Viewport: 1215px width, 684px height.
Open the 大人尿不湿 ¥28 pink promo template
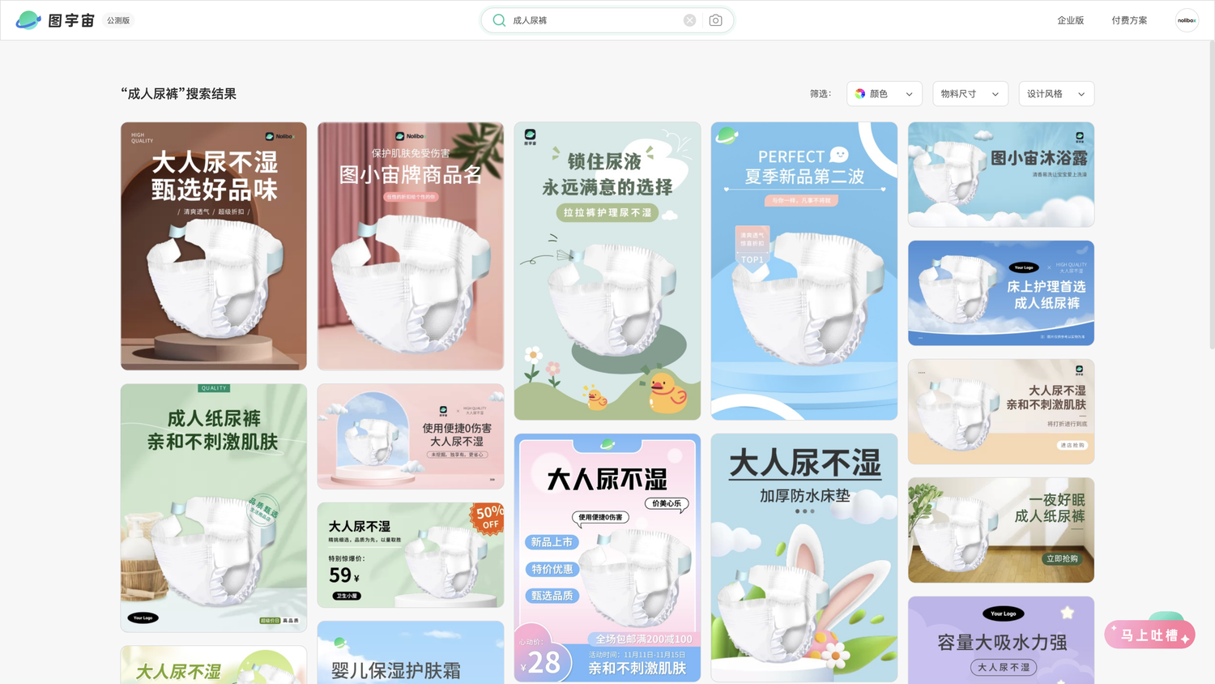click(x=607, y=558)
